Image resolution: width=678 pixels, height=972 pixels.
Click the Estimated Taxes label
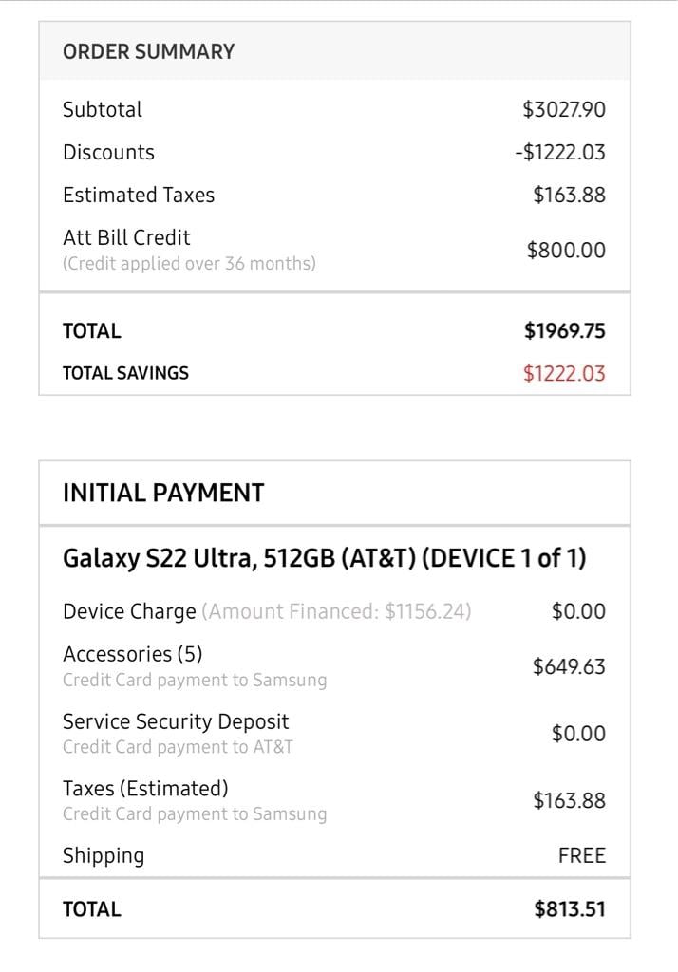(139, 195)
